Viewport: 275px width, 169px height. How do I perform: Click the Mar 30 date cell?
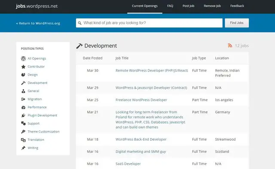coord(93,71)
